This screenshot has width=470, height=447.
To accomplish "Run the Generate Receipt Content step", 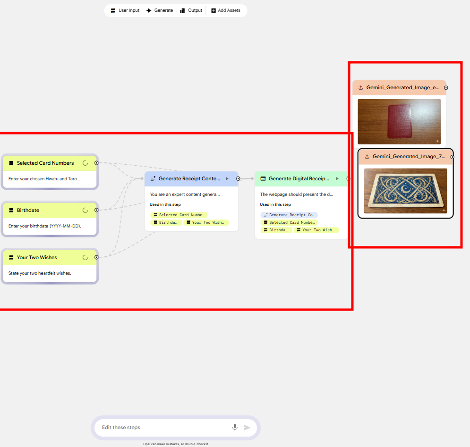I will pyautogui.click(x=227, y=178).
